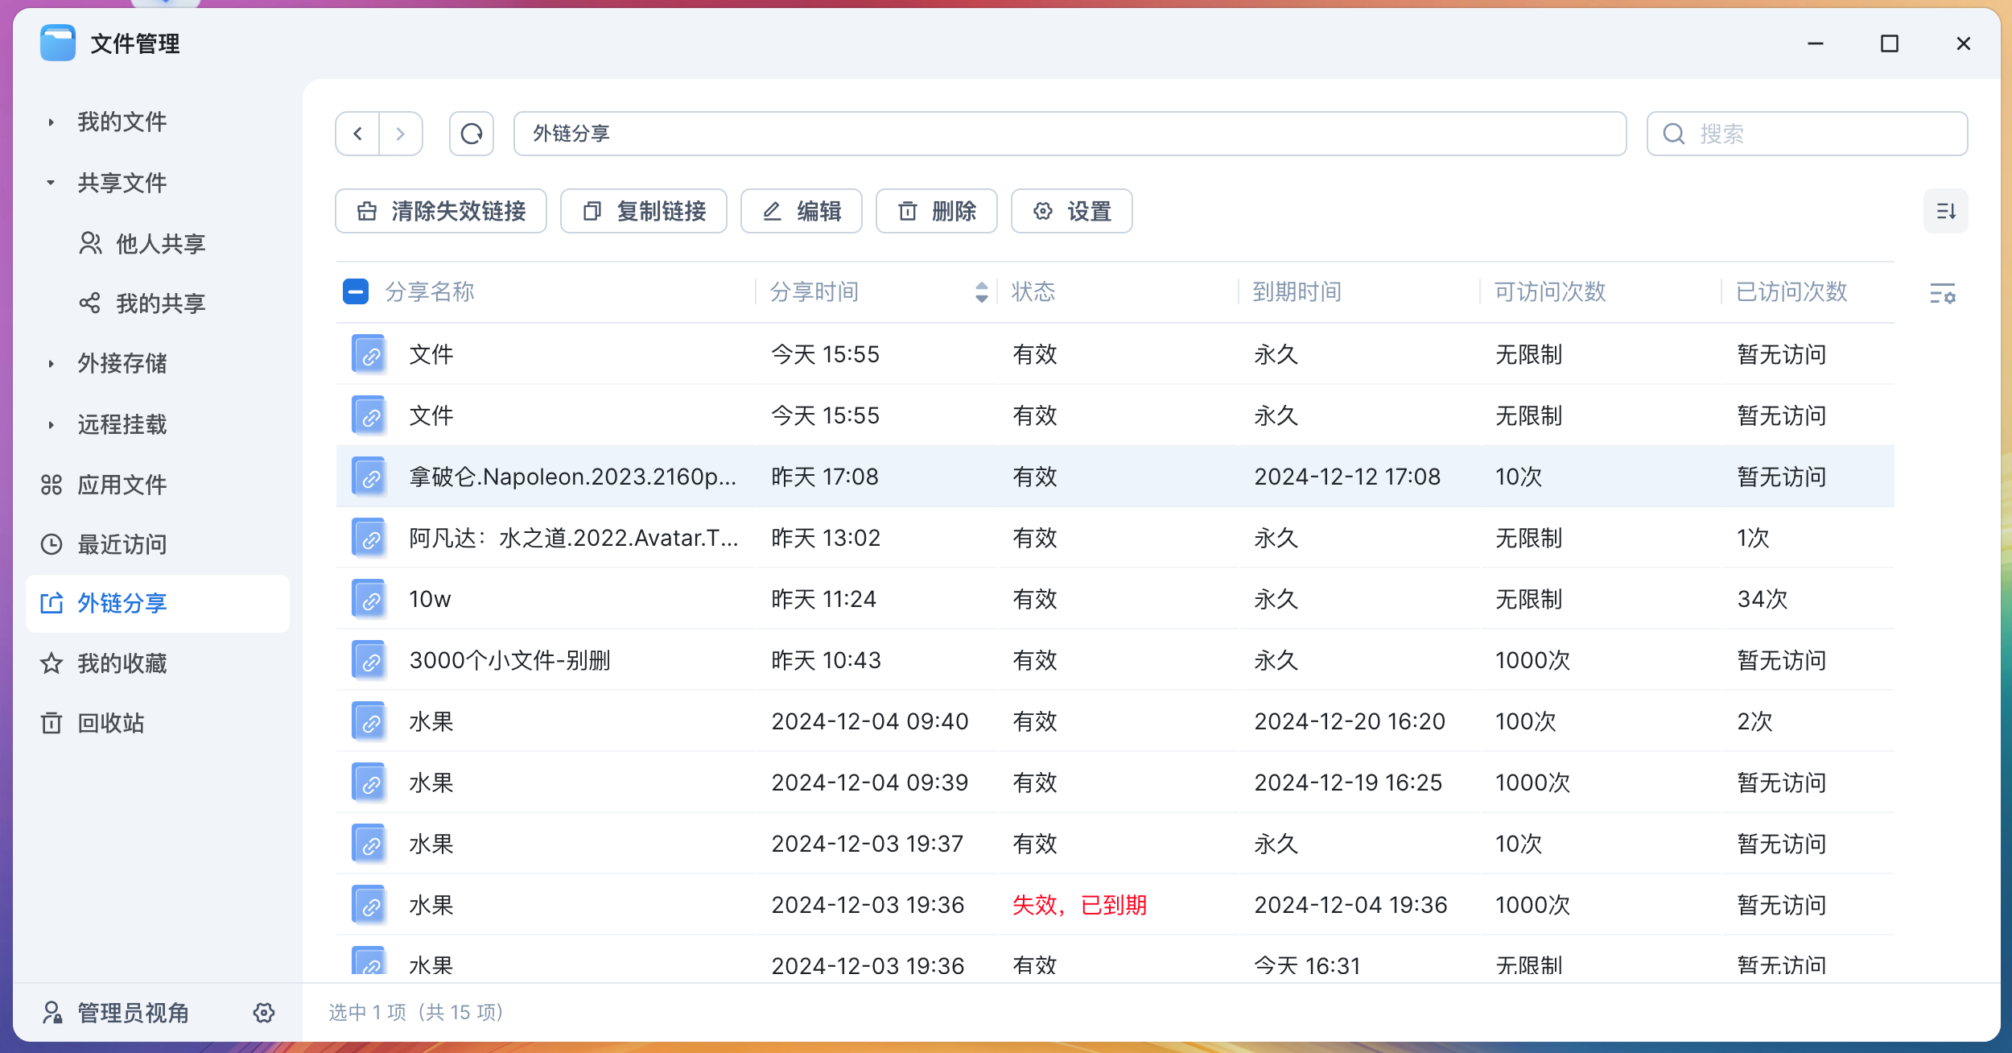The image size is (2012, 1053).
Task: Expand the 我的文件 tree node
Action: point(51,122)
